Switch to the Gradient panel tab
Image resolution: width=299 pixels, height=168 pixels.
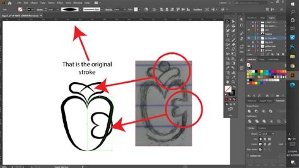pos(262,128)
